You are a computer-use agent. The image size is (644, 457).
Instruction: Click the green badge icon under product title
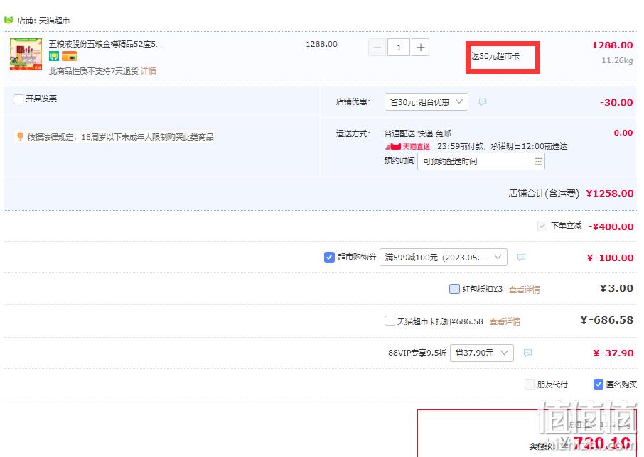point(54,56)
